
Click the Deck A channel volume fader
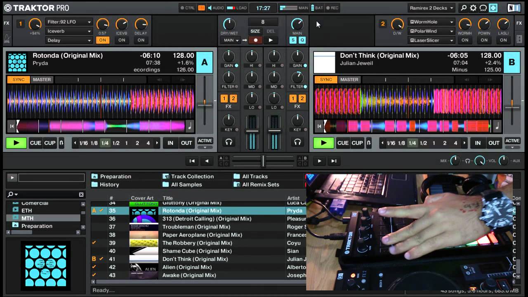coord(252,131)
